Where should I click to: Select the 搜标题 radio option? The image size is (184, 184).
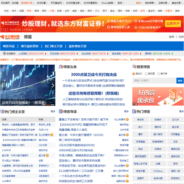point(146,74)
